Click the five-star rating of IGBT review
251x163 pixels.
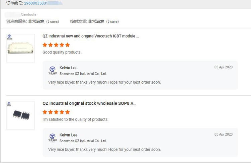56,45
